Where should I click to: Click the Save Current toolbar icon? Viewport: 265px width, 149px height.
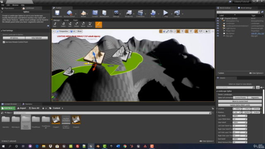(x=57, y=14)
